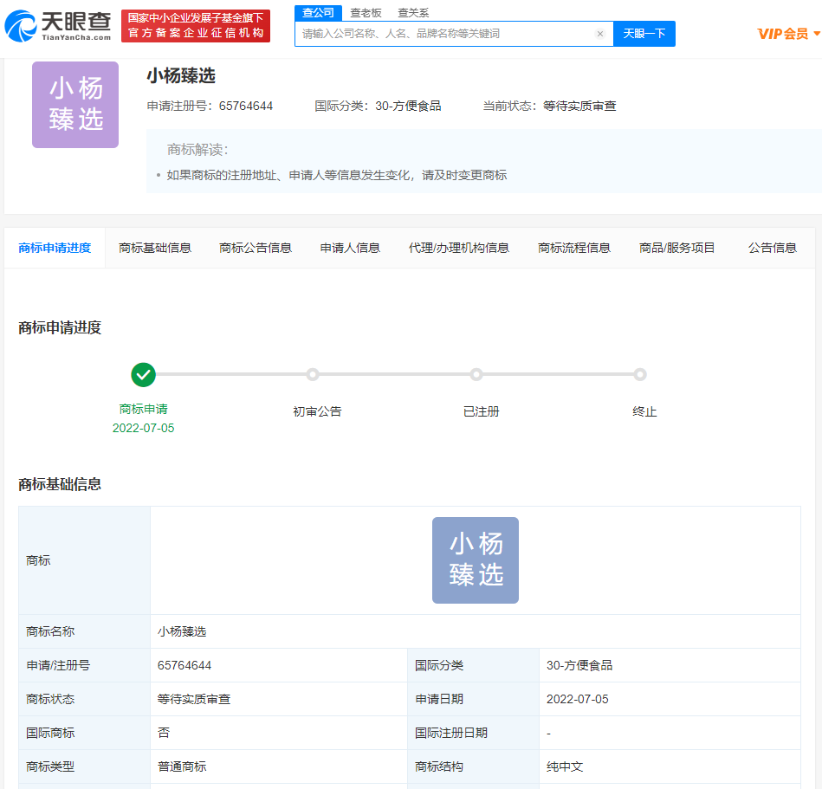Switch to 商标公告信息 tab
The image size is (822, 789).
pyautogui.click(x=256, y=248)
